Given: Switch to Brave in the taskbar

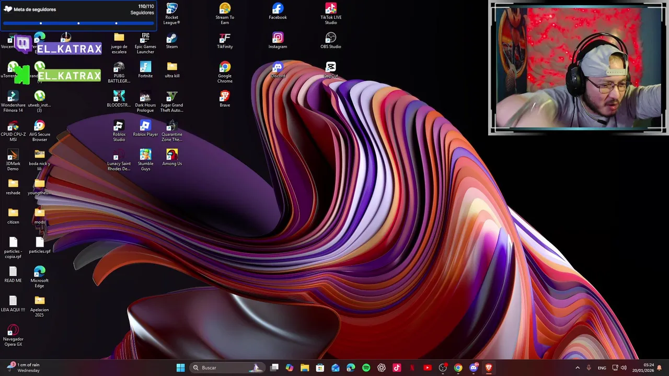Looking at the screenshot, I should [x=489, y=368].
